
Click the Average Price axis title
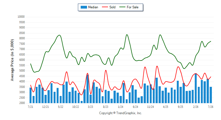(12, 60)
